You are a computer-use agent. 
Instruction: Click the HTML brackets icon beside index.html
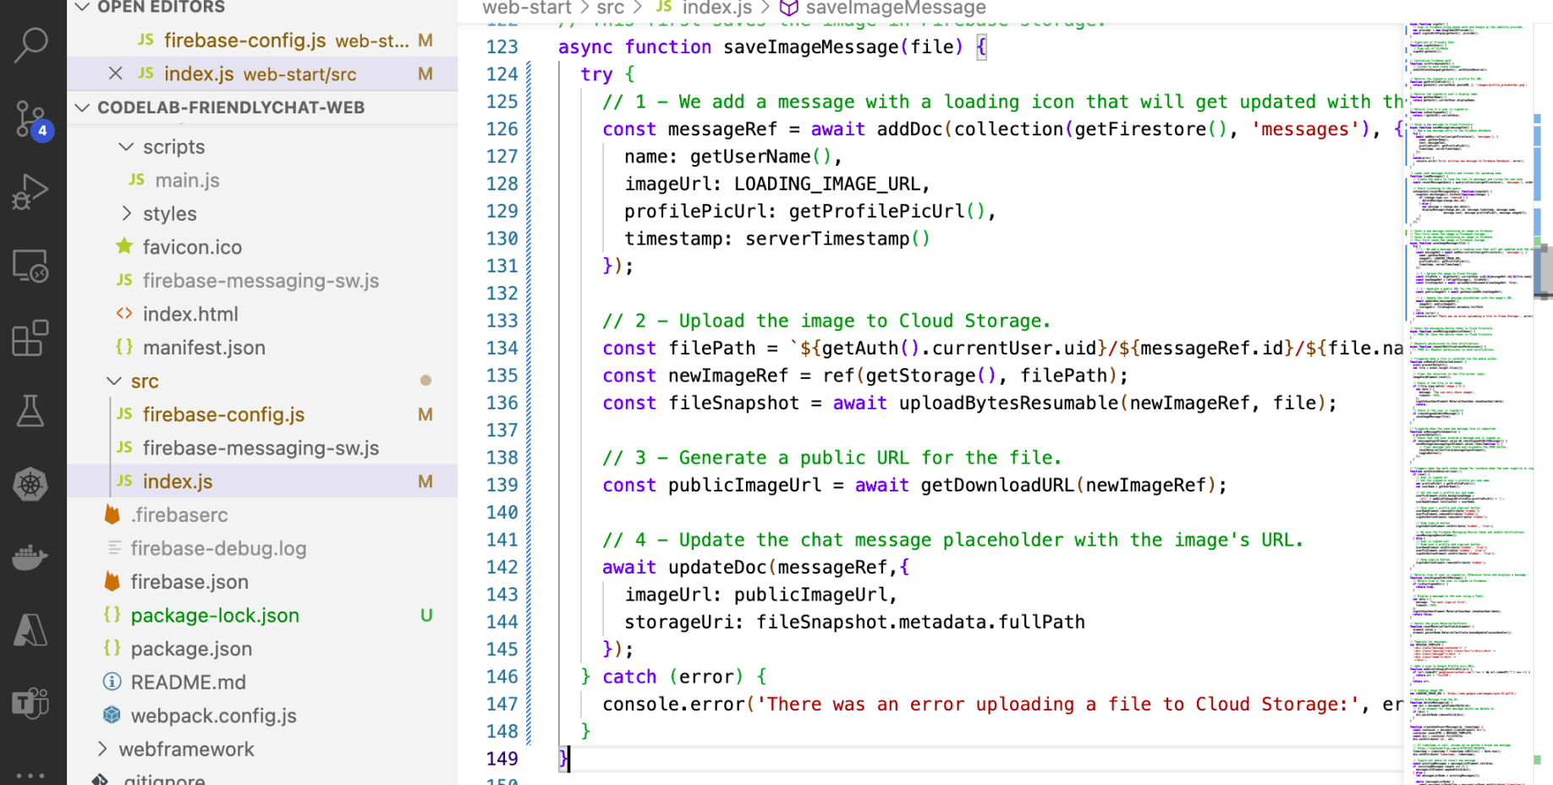pos(124,314)
